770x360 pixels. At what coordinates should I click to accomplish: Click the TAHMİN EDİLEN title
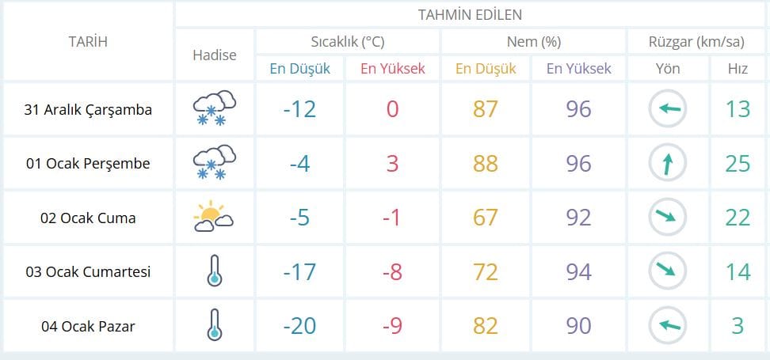470,15
